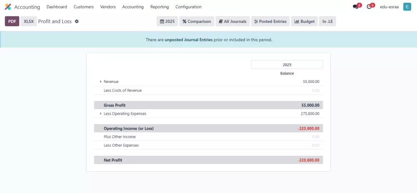417x193 pixels.
Task: Open the Customers menu
Action: [x=83, y=7]
